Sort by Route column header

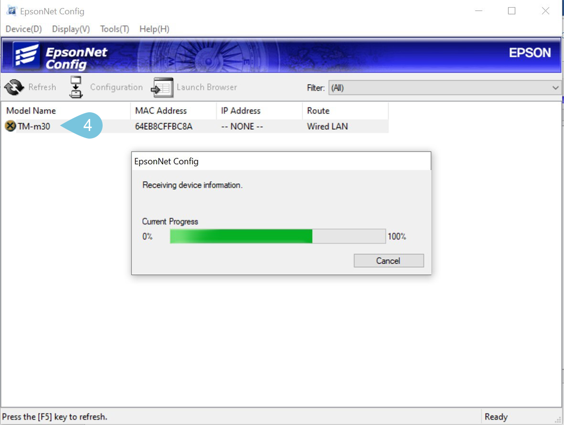pos(318,111)
